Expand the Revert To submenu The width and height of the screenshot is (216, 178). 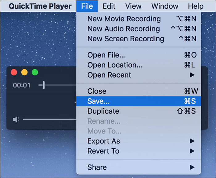click(x=139, y=151)
